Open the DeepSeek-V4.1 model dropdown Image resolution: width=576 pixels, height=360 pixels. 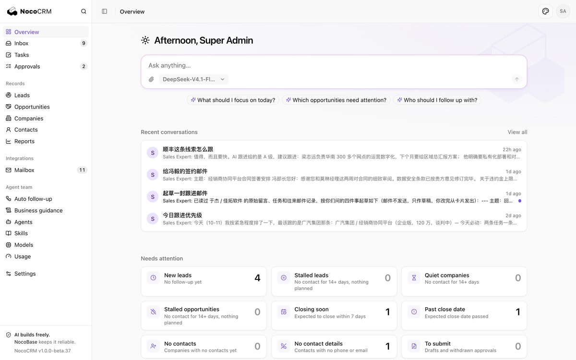click(x=193, y=79)
